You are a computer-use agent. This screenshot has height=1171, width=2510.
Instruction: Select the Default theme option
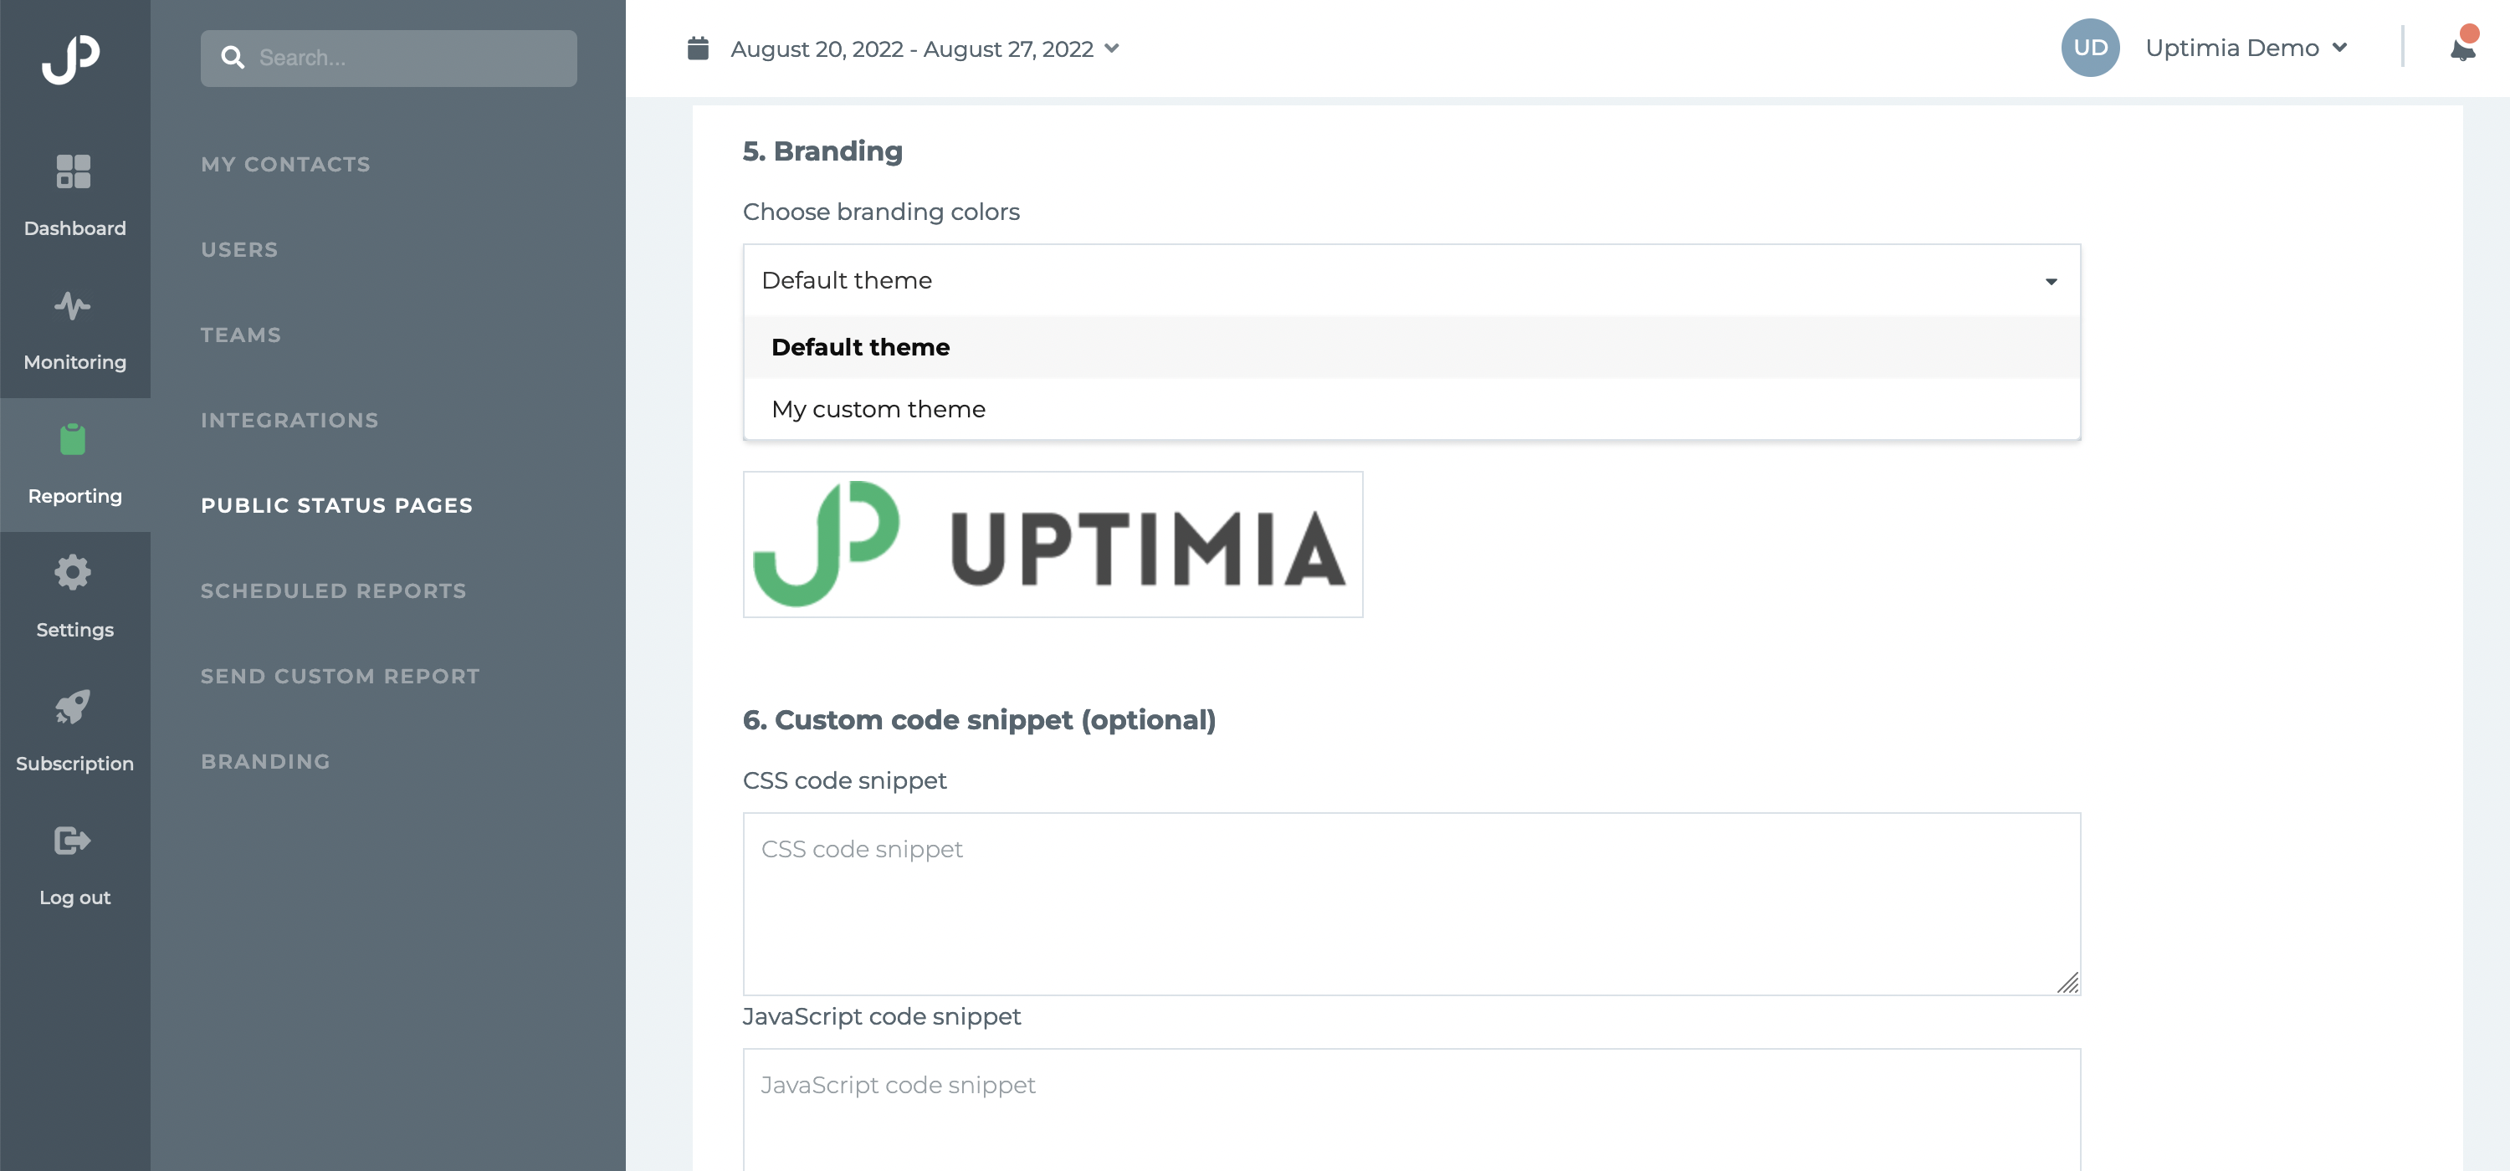point(1411,347)
